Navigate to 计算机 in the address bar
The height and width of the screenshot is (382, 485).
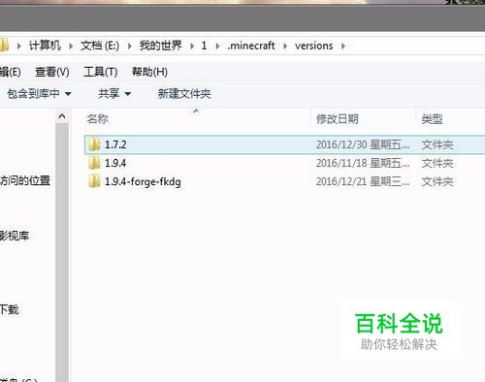click(45, 46)
